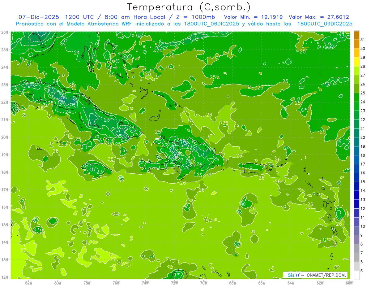Click the "18N" latitude axis label
371x287 pixels.
pos(5,172)
